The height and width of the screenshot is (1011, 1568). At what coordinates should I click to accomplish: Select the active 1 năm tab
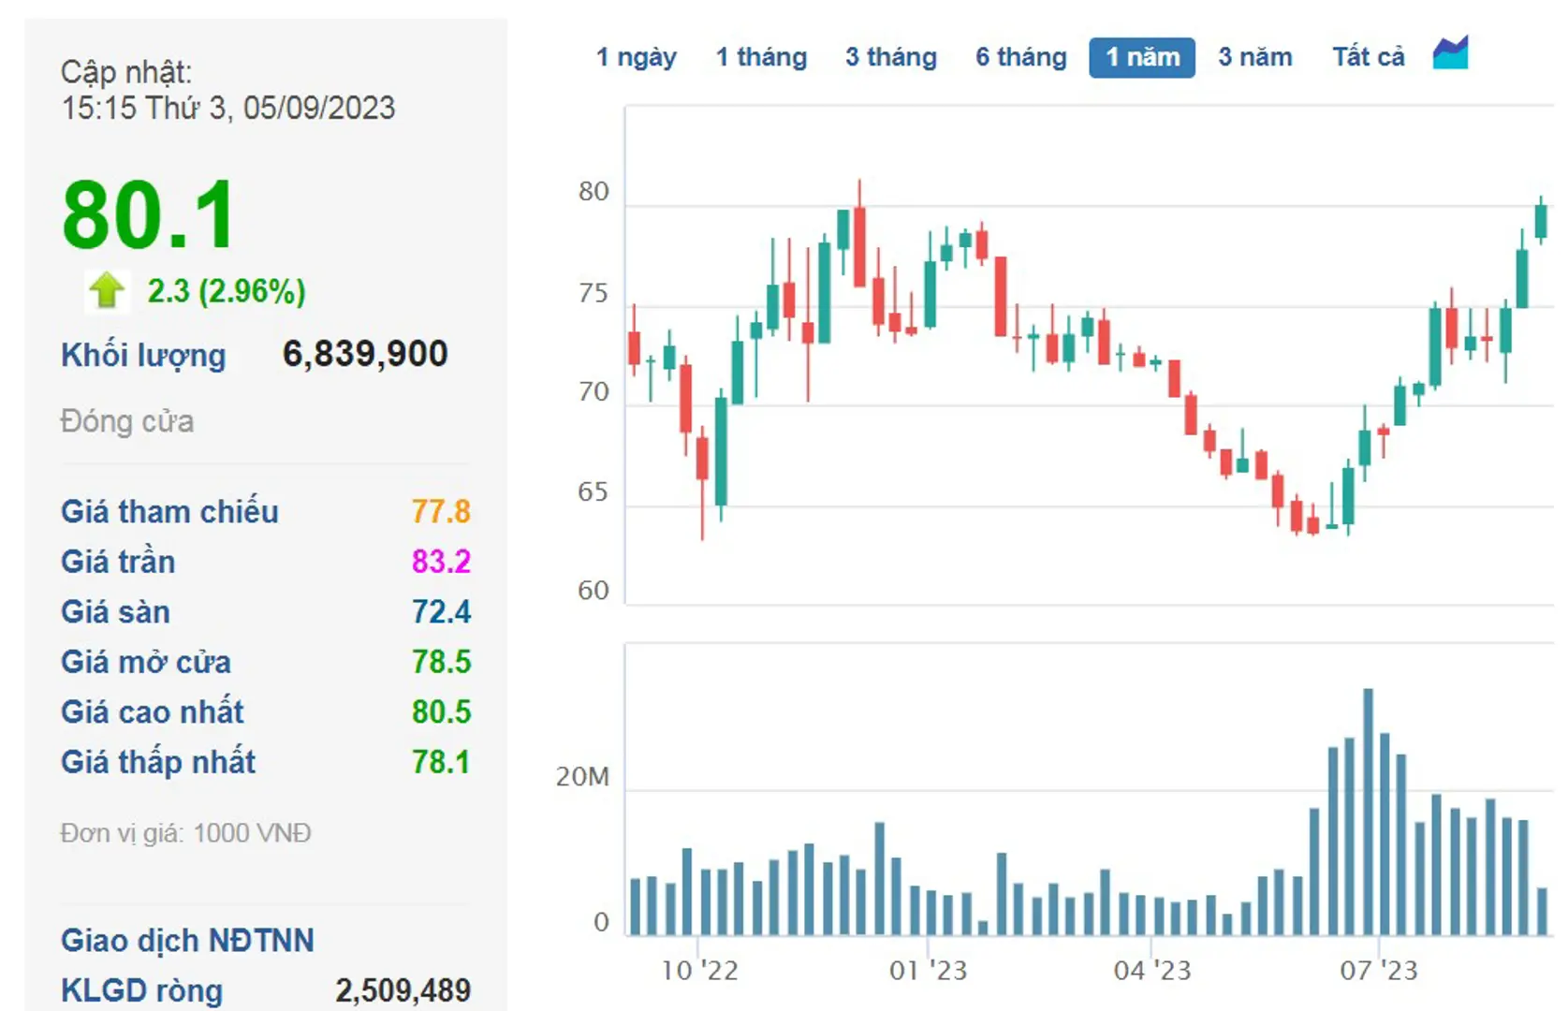(1142, 57)
